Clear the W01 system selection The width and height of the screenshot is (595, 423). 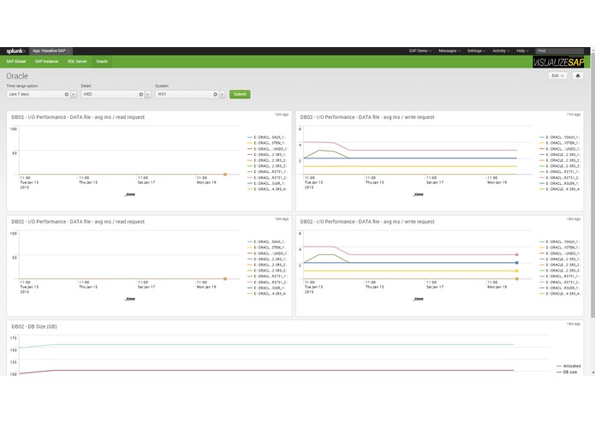tap(215, 94)
